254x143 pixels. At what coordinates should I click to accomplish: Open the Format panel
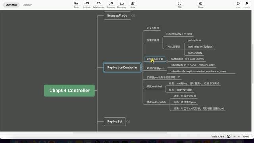pos(247,5)
